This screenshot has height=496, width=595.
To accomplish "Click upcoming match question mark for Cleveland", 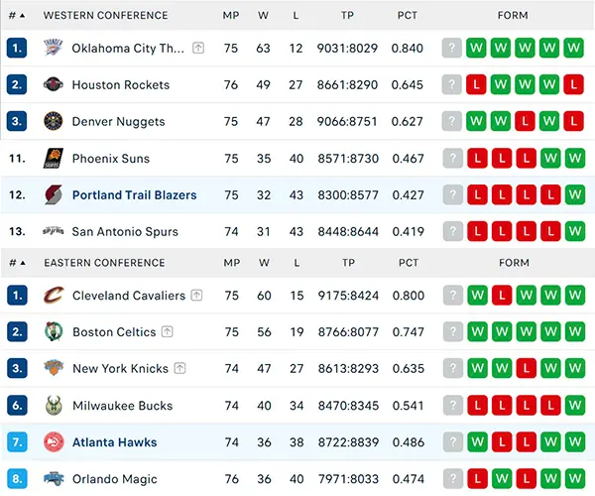I will (x=452, y=295).
